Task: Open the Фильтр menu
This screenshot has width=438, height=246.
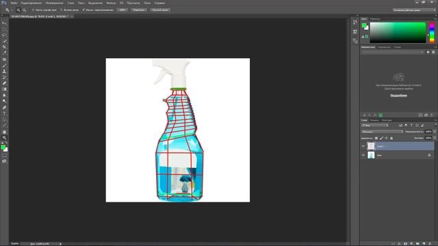Action: point(111,3)
